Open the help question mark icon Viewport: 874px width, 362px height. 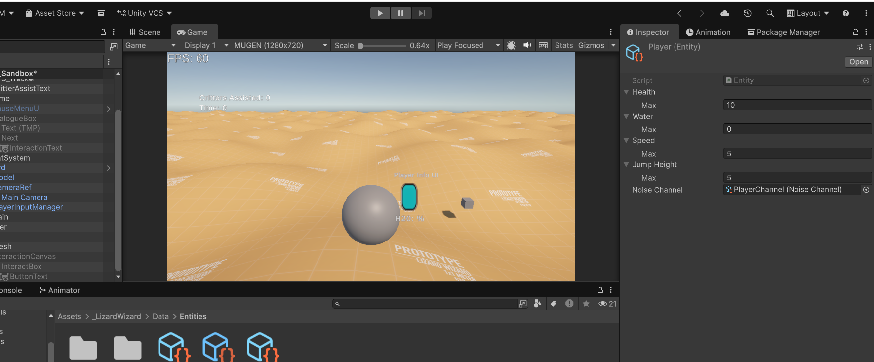coord(846,13)
